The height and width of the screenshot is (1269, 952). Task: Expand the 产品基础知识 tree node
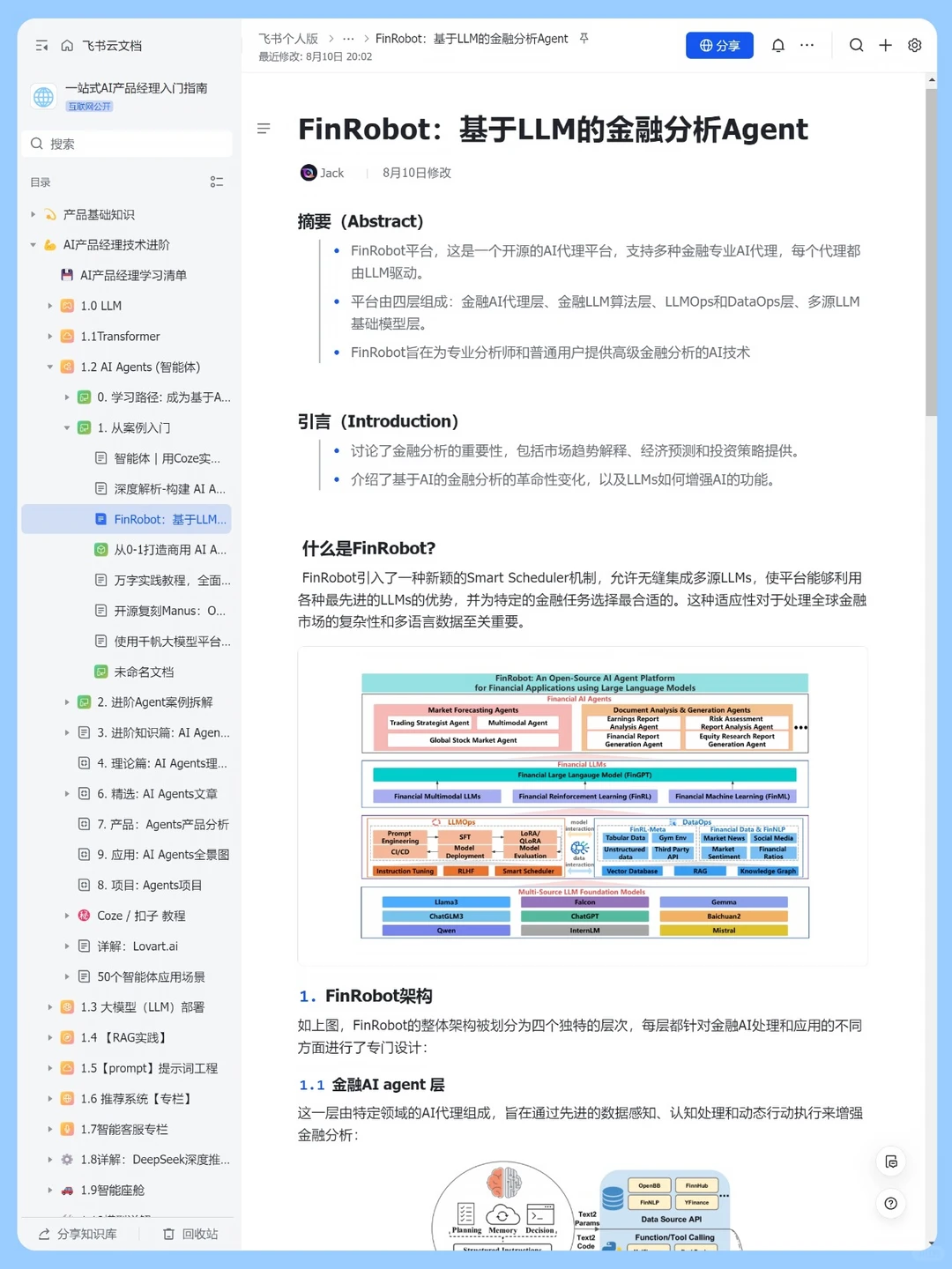click(33, 215)
